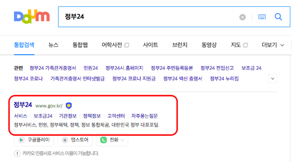The height and width of the screenshot is (162, 292).
Task: Click the 카카오 인증서 notice text
Action: 60,153
